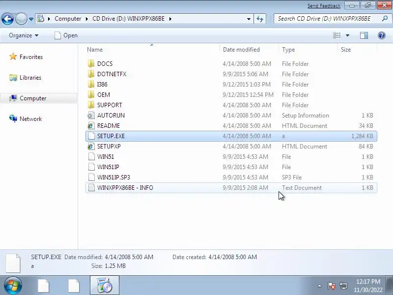393x295 pixels.
Task: Select the DOTNETFX folder icon
Action: click(x=91, y=74)
